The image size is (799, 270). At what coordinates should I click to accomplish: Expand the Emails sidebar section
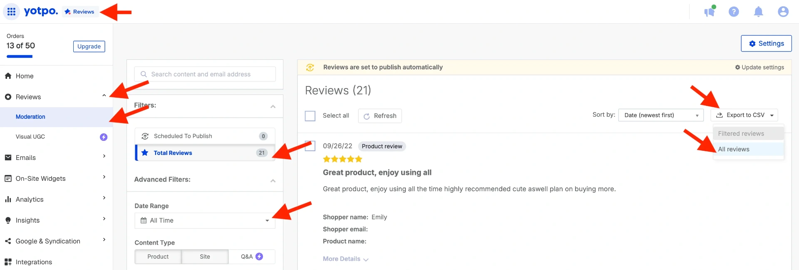pos(104,156)
